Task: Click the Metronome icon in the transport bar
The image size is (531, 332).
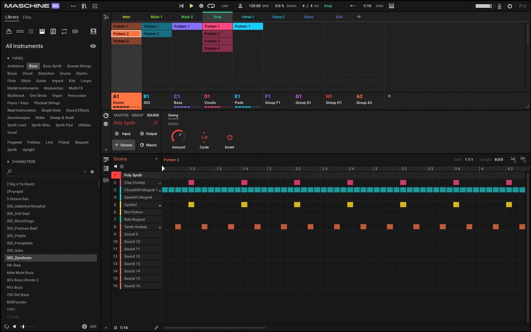Action: pos(240,6)
